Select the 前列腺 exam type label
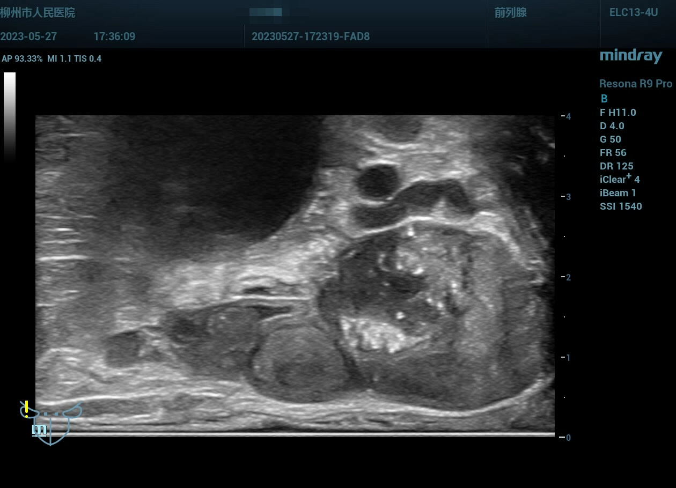Viewport: 676px width, 488px height. (510, 13)
